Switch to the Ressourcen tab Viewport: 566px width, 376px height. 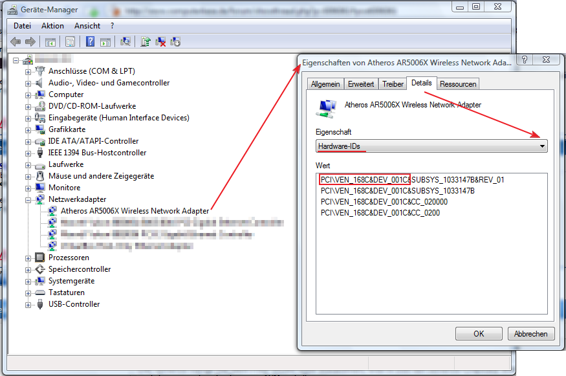pyautogui.click(x=458, y=84)
